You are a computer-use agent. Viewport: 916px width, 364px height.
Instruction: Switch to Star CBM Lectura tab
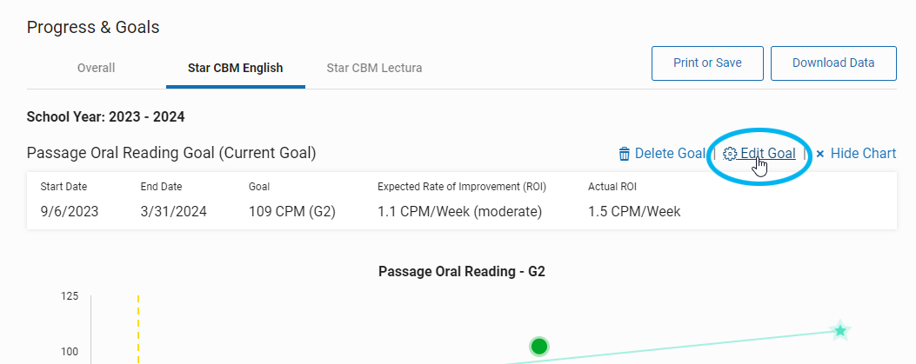pos(374,68)
